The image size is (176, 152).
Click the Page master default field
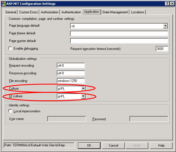(119, 41)
